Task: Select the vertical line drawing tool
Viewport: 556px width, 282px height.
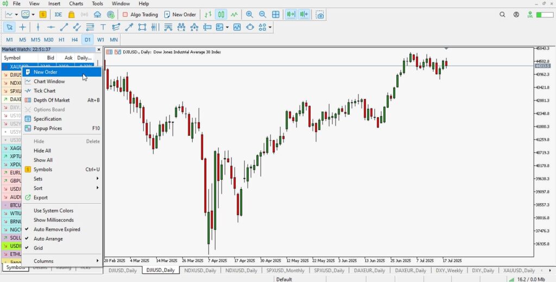Action: tap(38, 27)
